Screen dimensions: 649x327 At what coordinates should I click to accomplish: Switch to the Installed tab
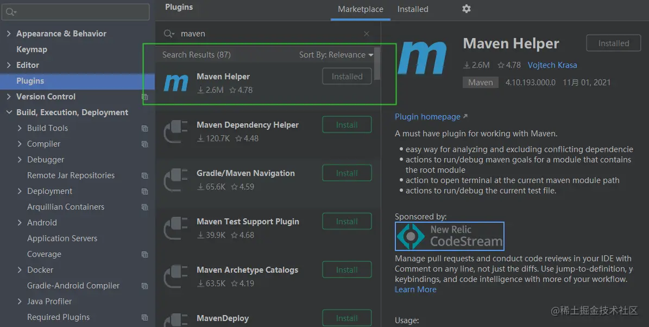[x=413, y=9]
